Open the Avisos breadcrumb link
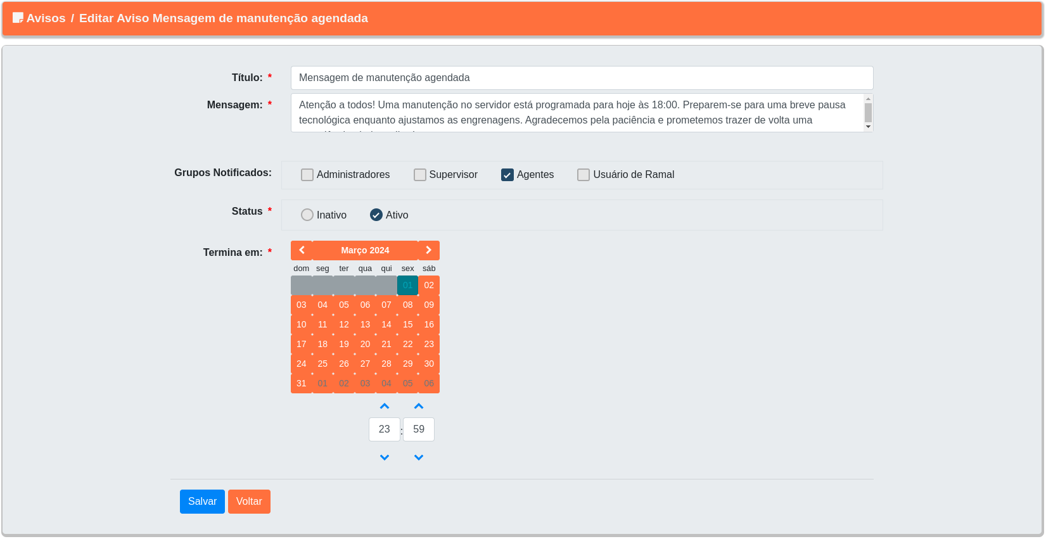 click(x=46, y=18)
